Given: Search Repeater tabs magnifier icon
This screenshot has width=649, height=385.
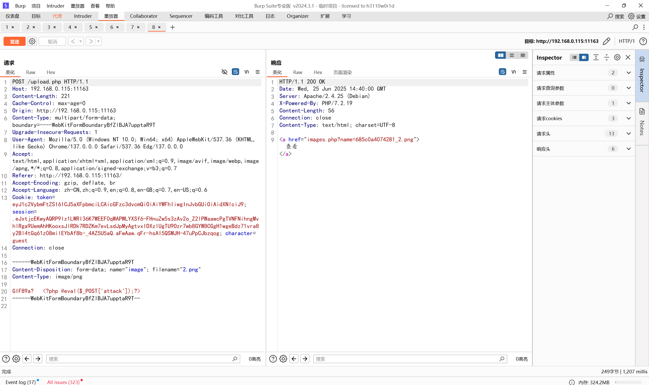Looking at the screenshot, I should (635, 27).
